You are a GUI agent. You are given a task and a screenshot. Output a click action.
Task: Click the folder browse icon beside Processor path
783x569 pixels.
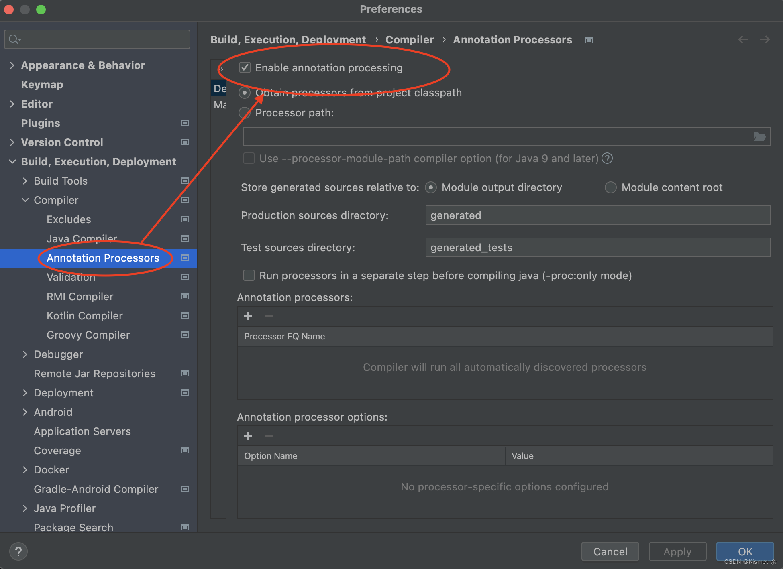coord(759,136)
